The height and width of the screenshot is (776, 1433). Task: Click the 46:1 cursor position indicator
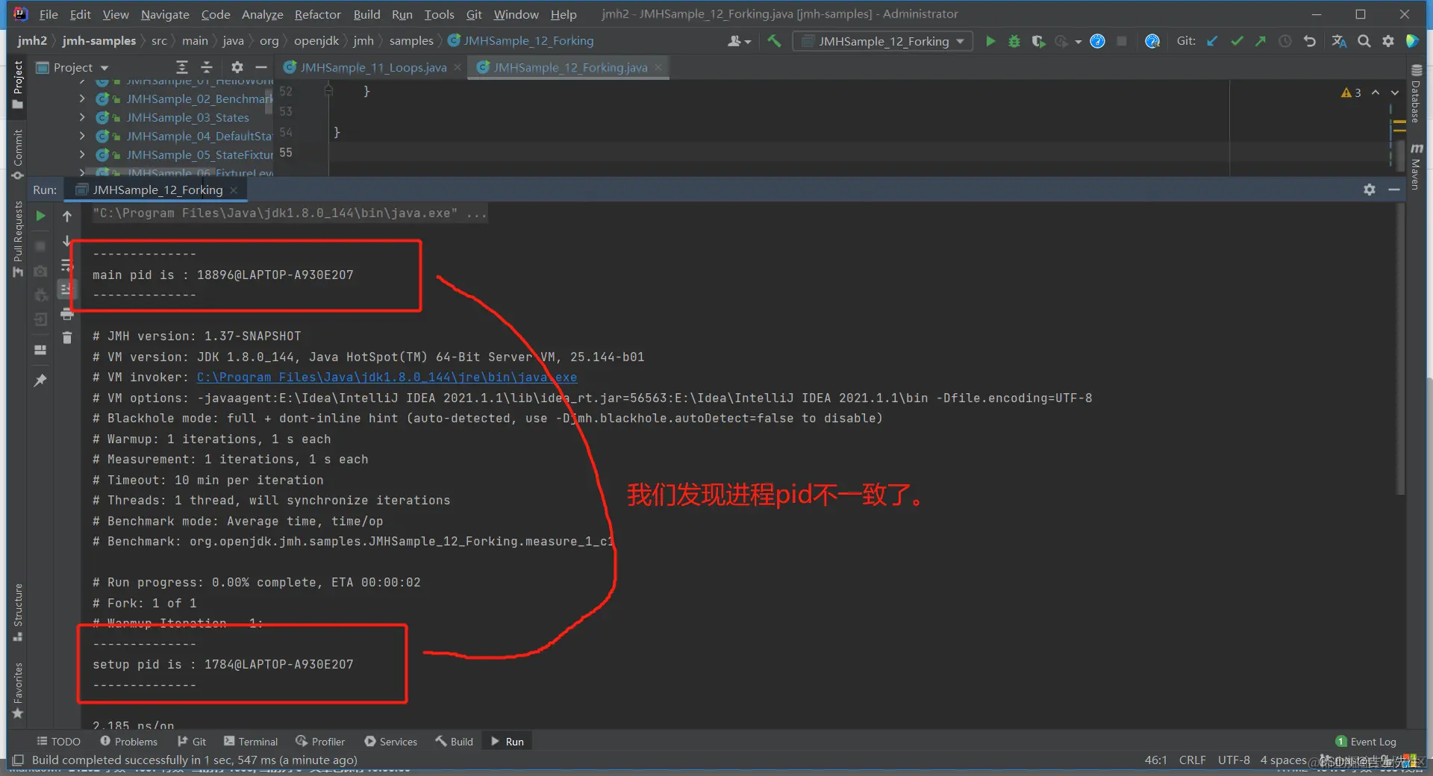[x=1155, y=760]
